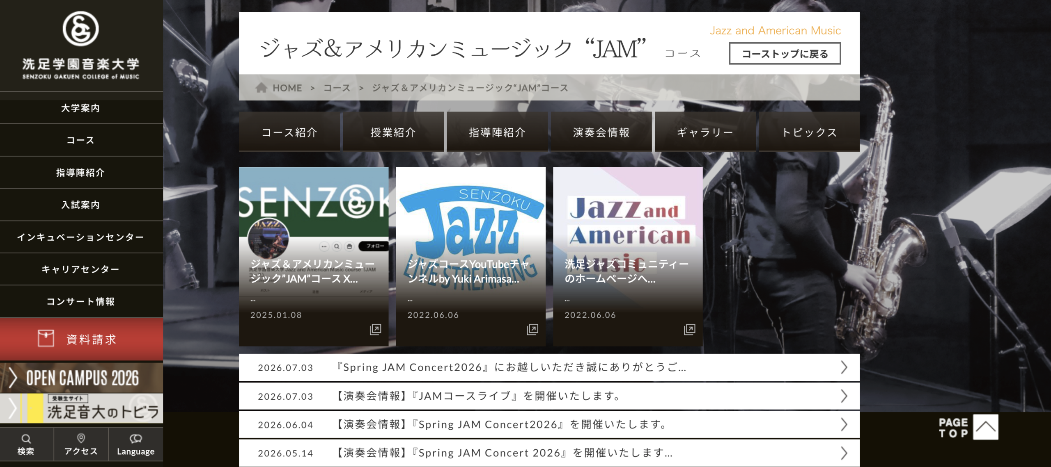Open the OPEN CAMPUS 2026 banner

coord(81,378)
